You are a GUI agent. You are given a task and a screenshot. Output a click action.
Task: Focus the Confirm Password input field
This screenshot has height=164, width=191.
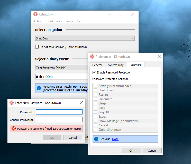coord(59,120)
